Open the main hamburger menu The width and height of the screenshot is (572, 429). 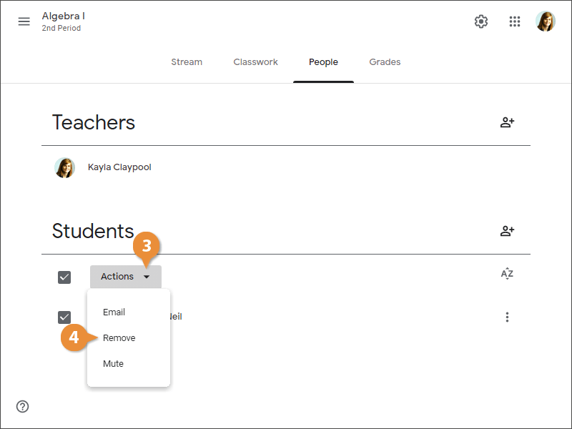click(x=24, y=21)
